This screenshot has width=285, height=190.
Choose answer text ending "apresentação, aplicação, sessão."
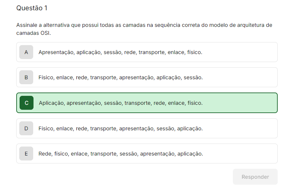(x=120, y=77)
